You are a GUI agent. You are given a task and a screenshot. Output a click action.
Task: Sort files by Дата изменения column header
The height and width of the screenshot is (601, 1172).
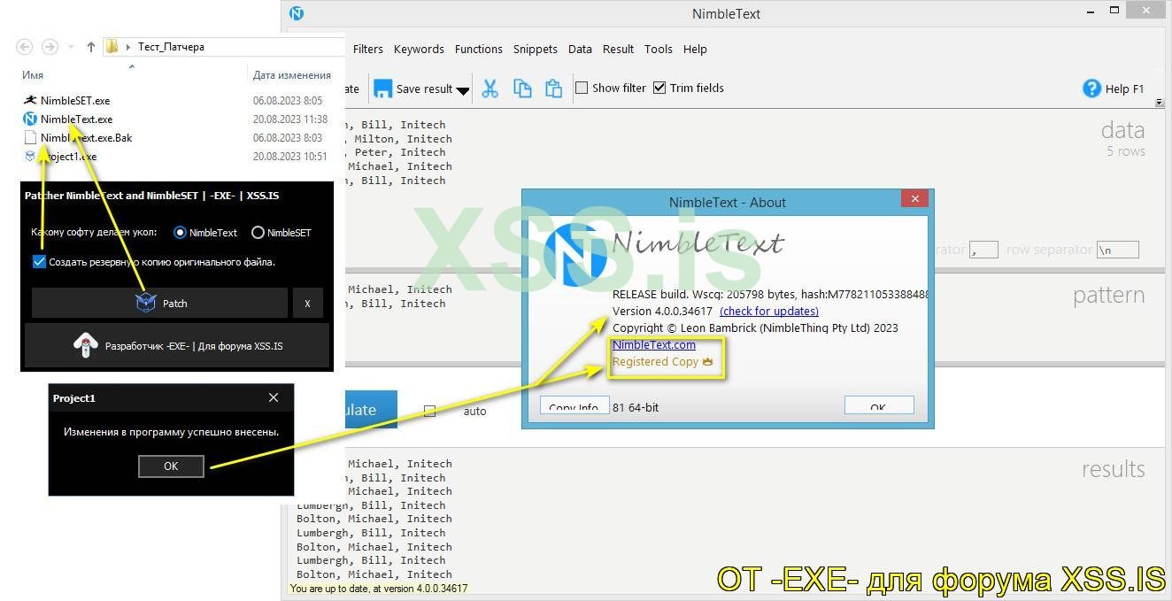[x=292, y=75]
